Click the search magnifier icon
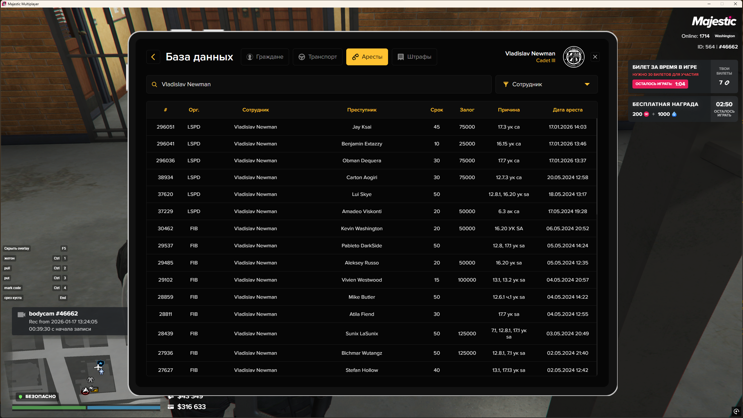The image size is (743, 418). [x=154, y=84]
